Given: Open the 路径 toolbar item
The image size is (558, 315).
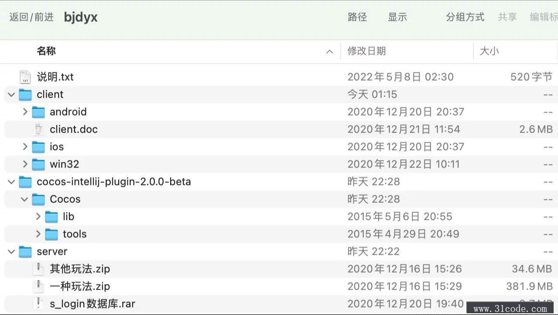Looking at the screenshot, I should [357, 17].
